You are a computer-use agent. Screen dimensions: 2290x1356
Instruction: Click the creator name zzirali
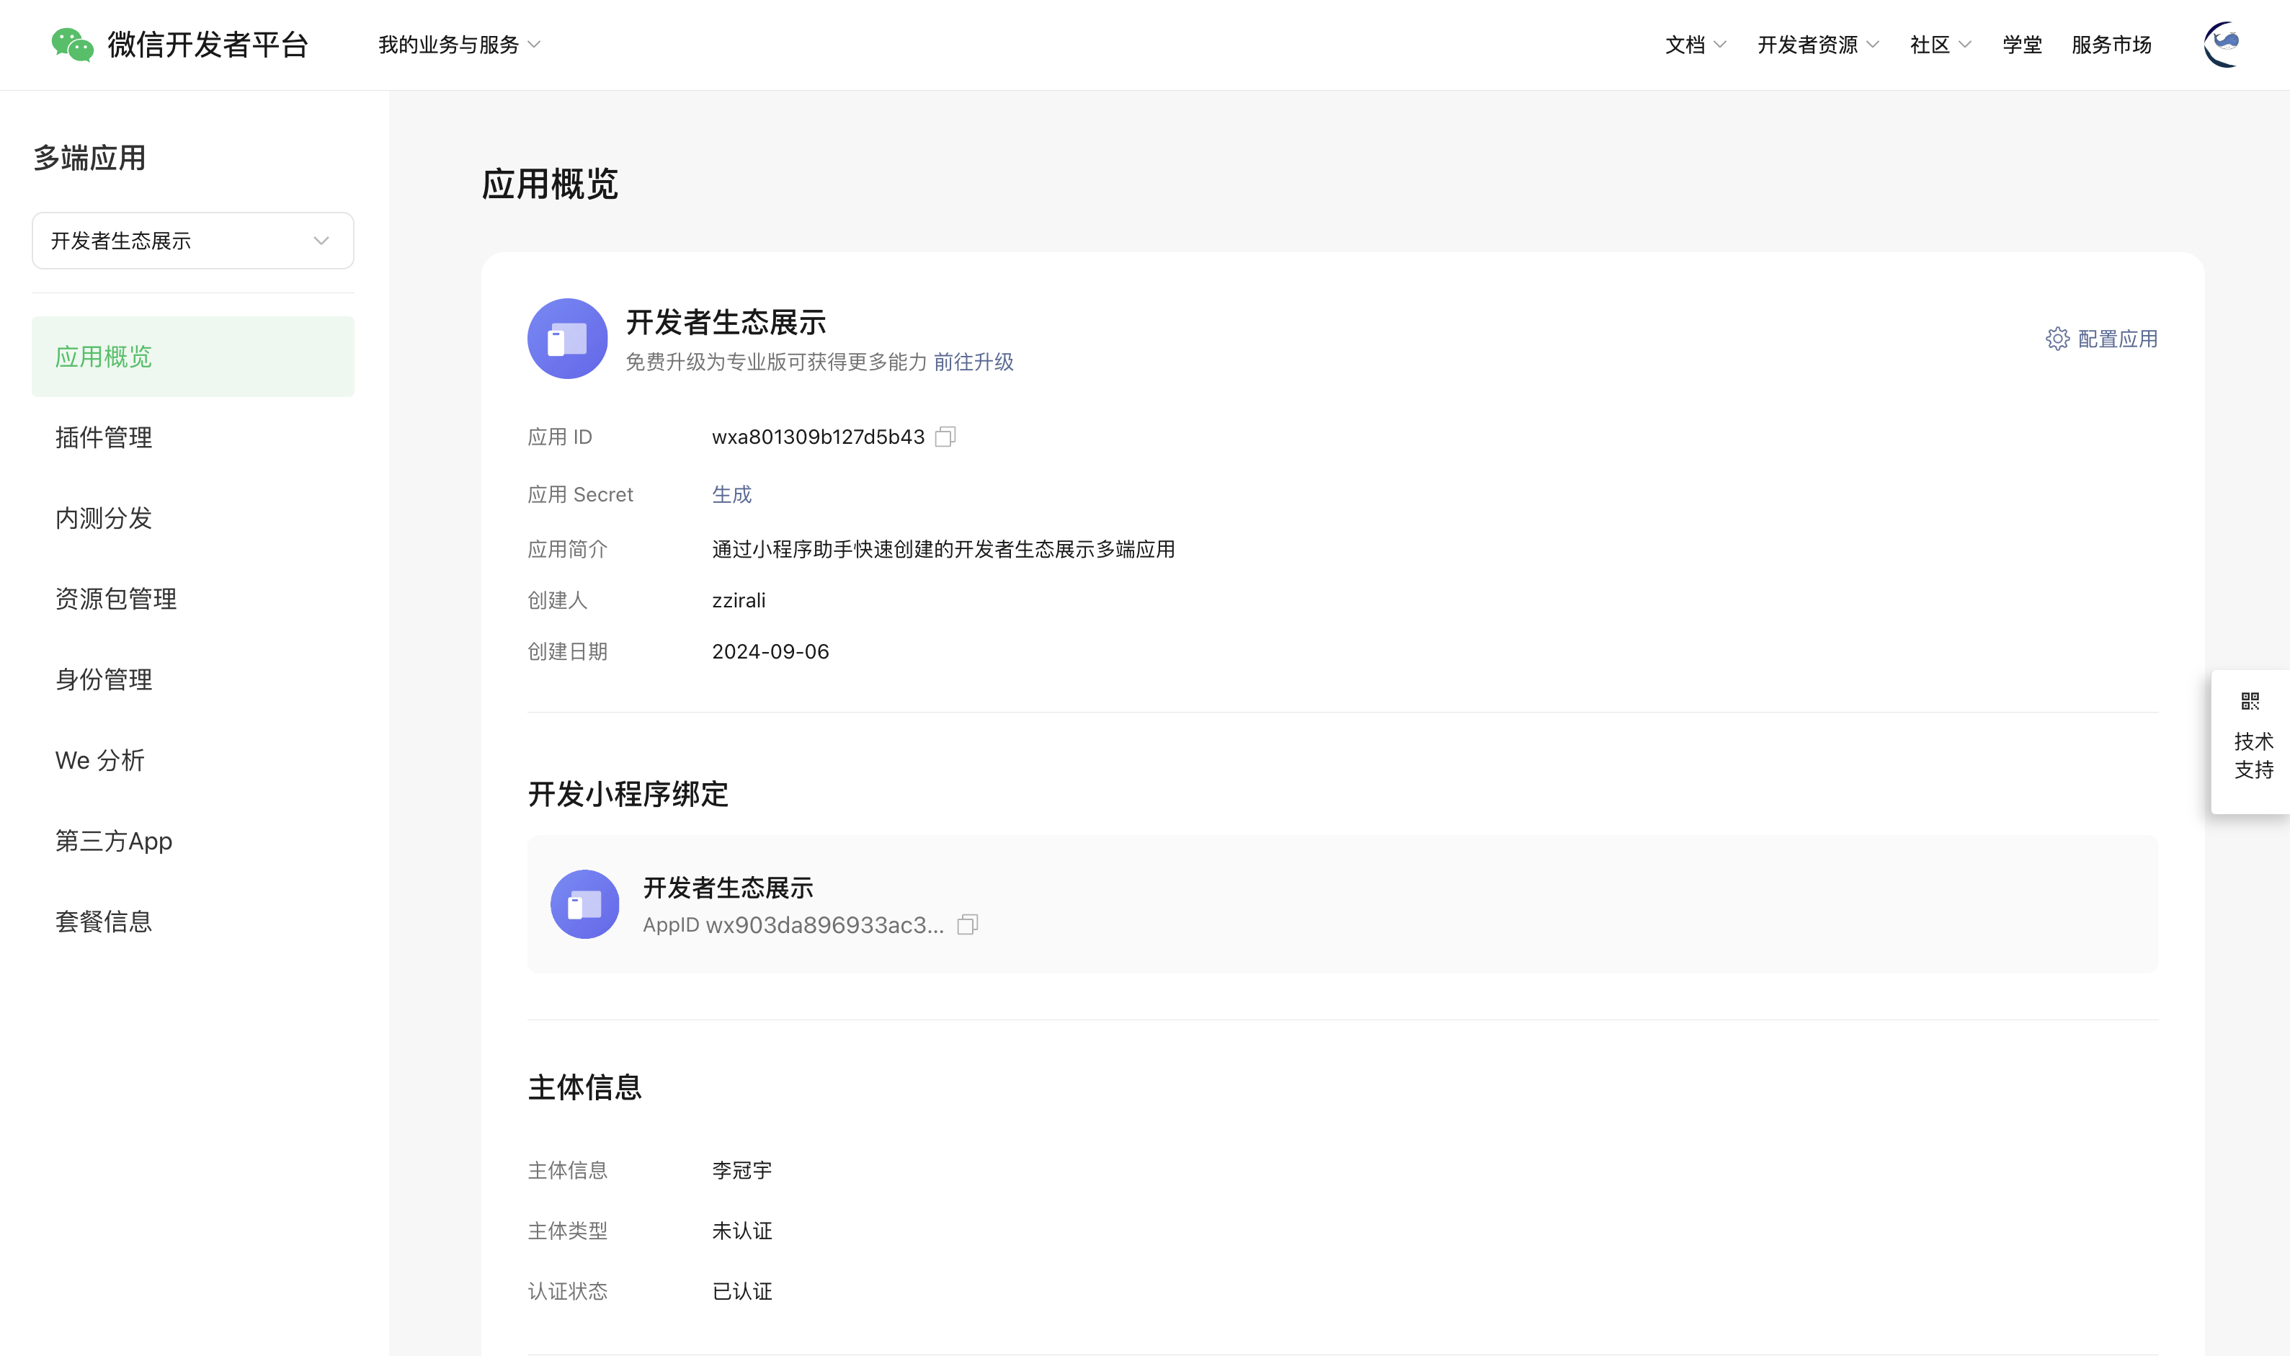click(739, 600)
